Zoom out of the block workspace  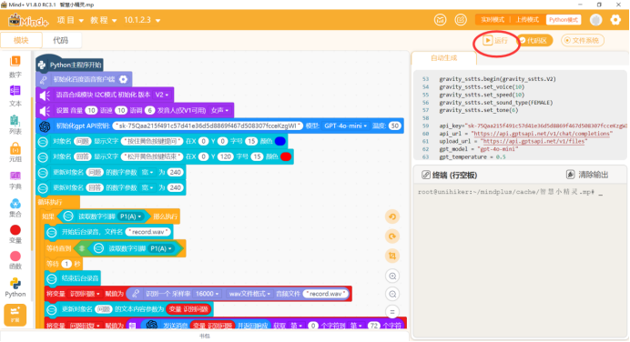pyautogui.click(x=392, y=294)
